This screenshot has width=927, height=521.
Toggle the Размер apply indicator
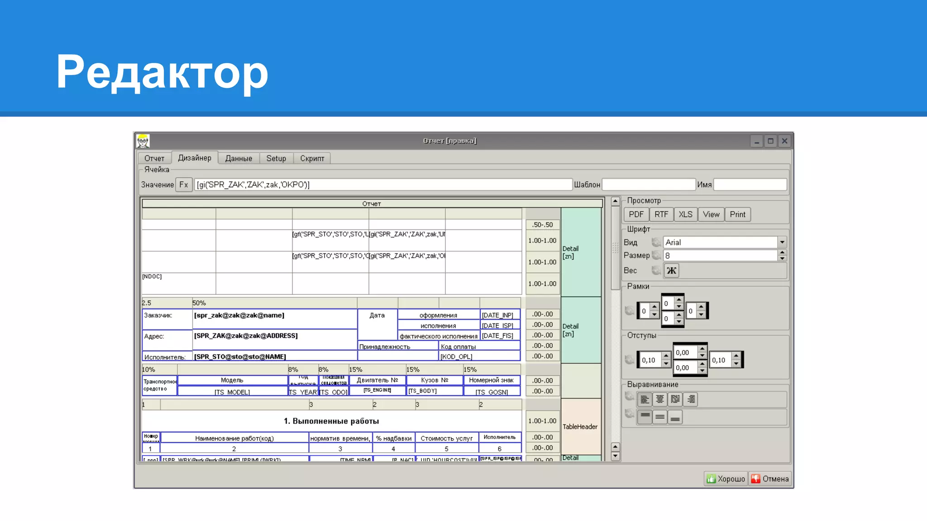656,256
